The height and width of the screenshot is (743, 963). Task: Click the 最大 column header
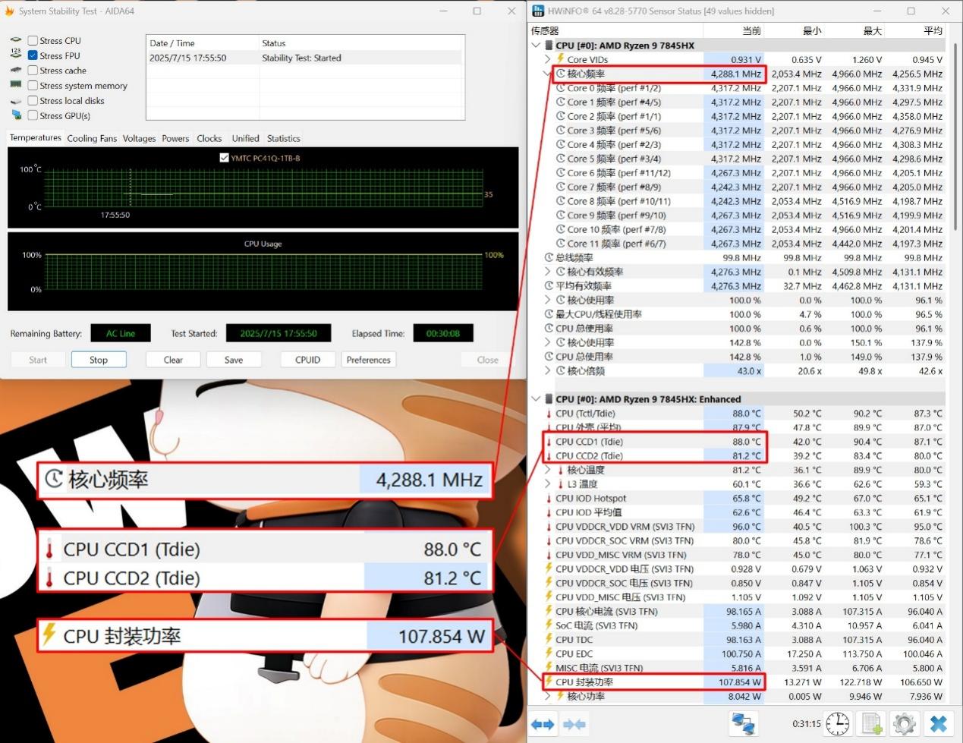[854, 30]
